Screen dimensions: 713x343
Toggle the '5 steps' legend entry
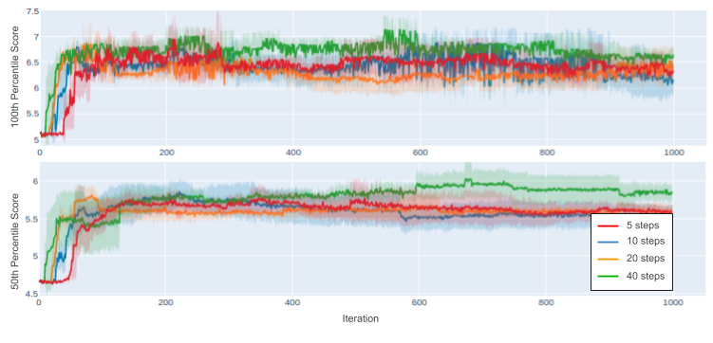(x=631, y=226)
